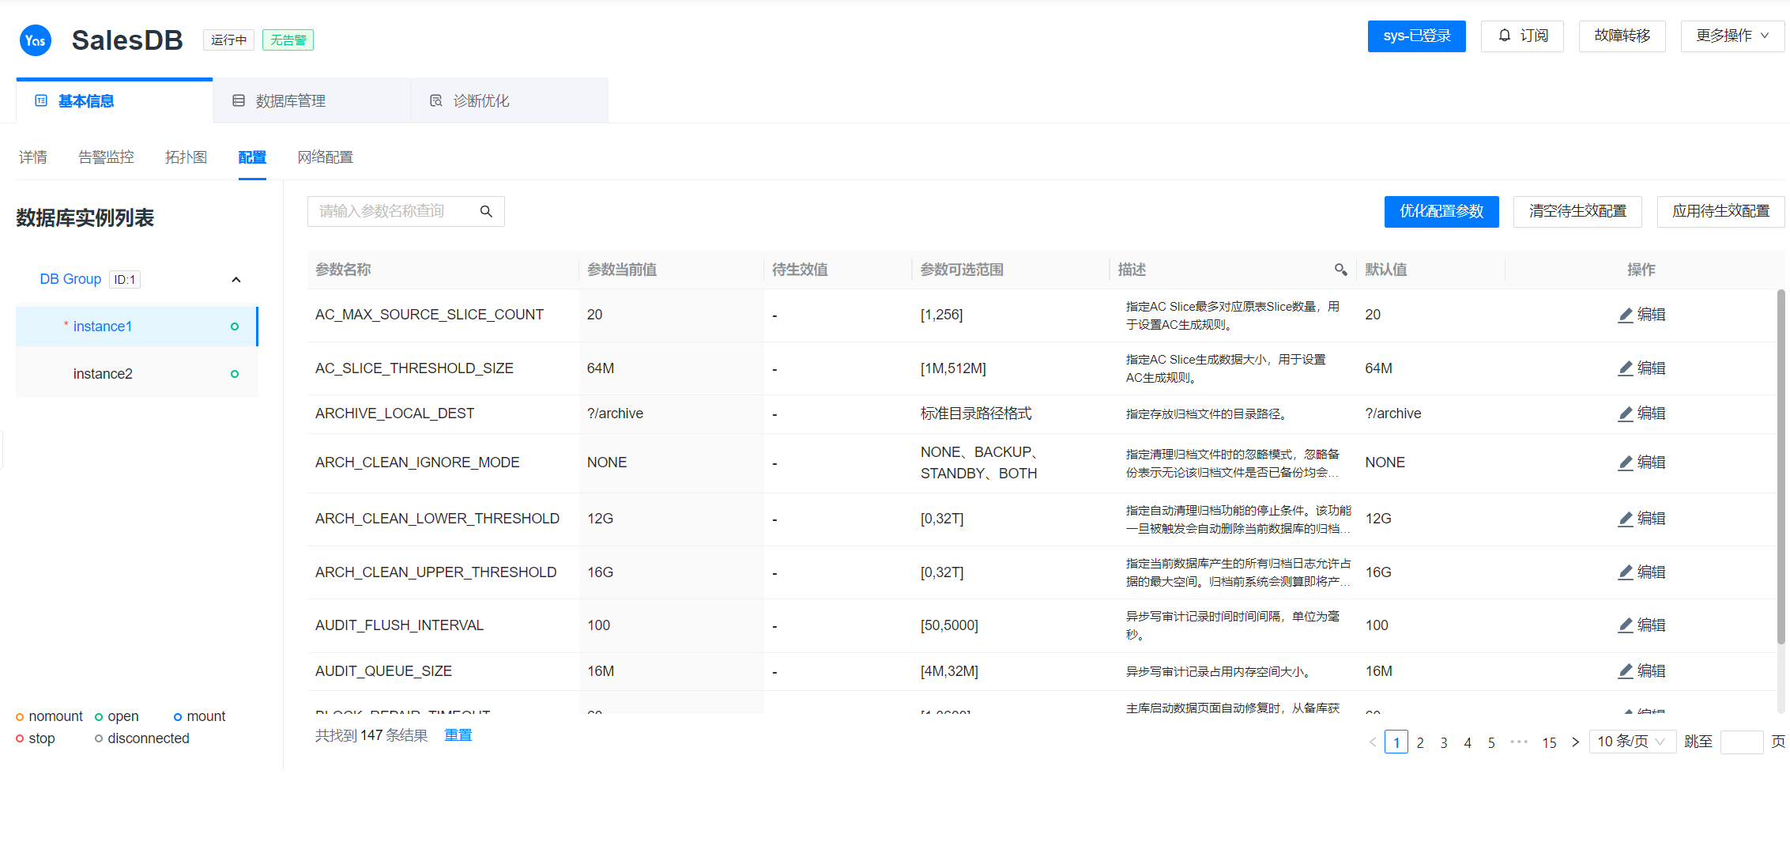Click the previous page arrow in pagination
This screenshot has height=842, width=1790.
(1373, 742)
